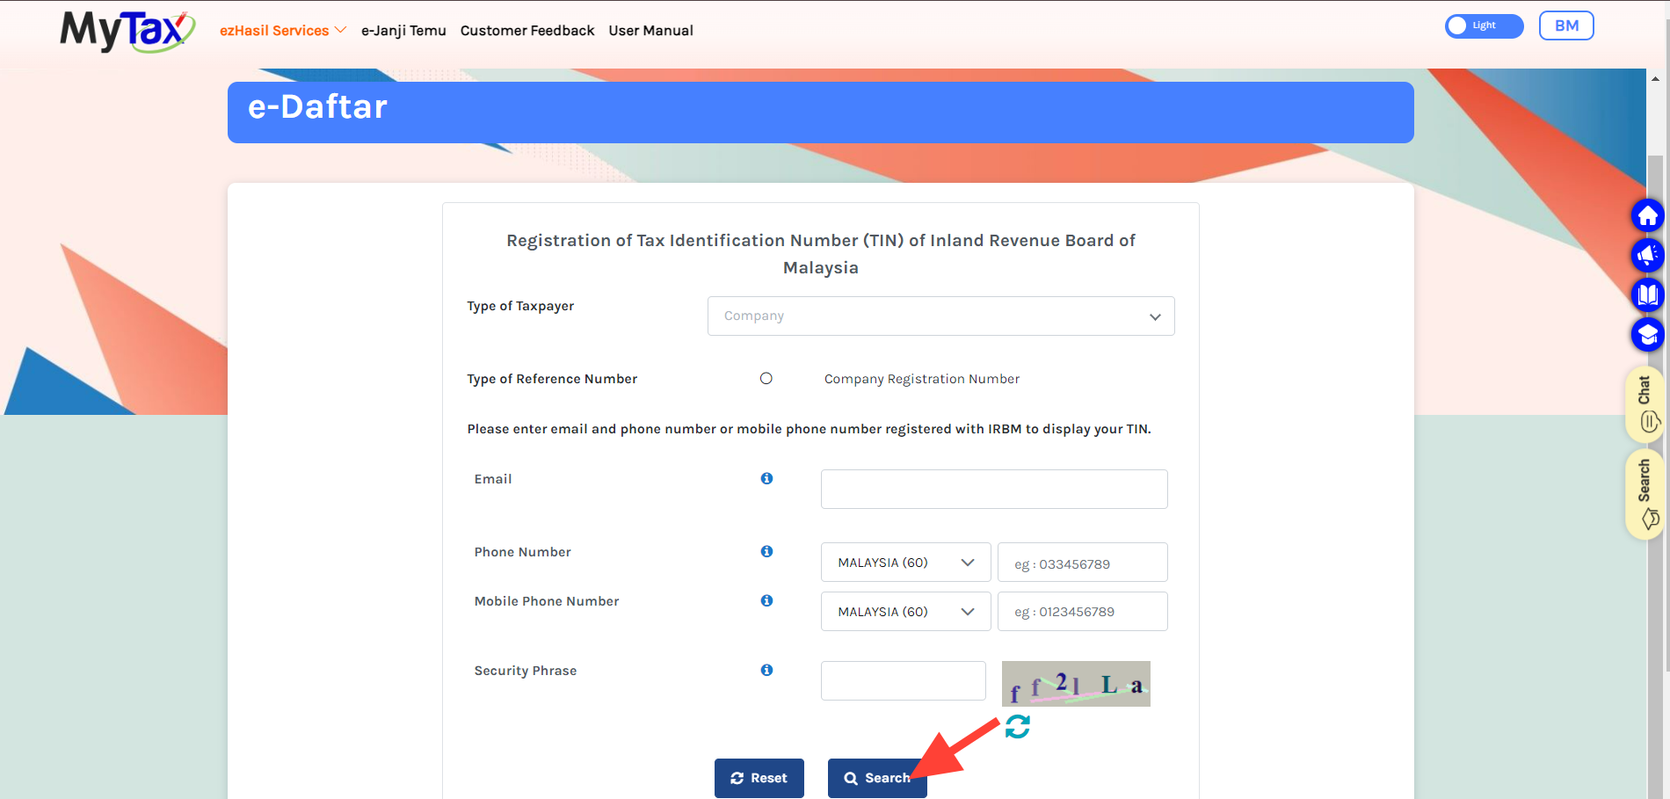Open User Manual menu item

tap(650, 31)
